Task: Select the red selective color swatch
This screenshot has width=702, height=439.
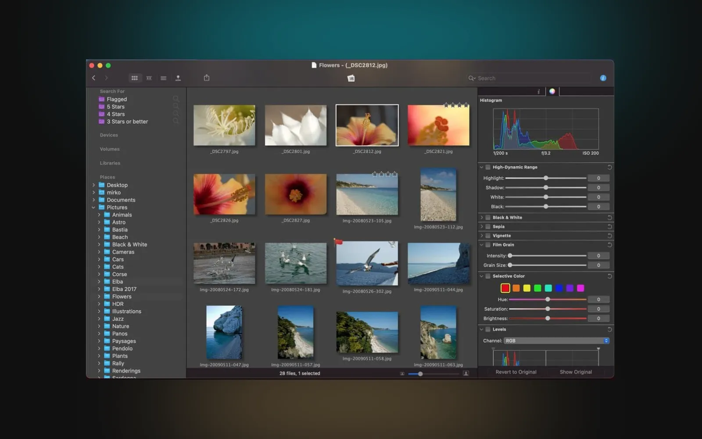Action: click(x=505, y=288)
